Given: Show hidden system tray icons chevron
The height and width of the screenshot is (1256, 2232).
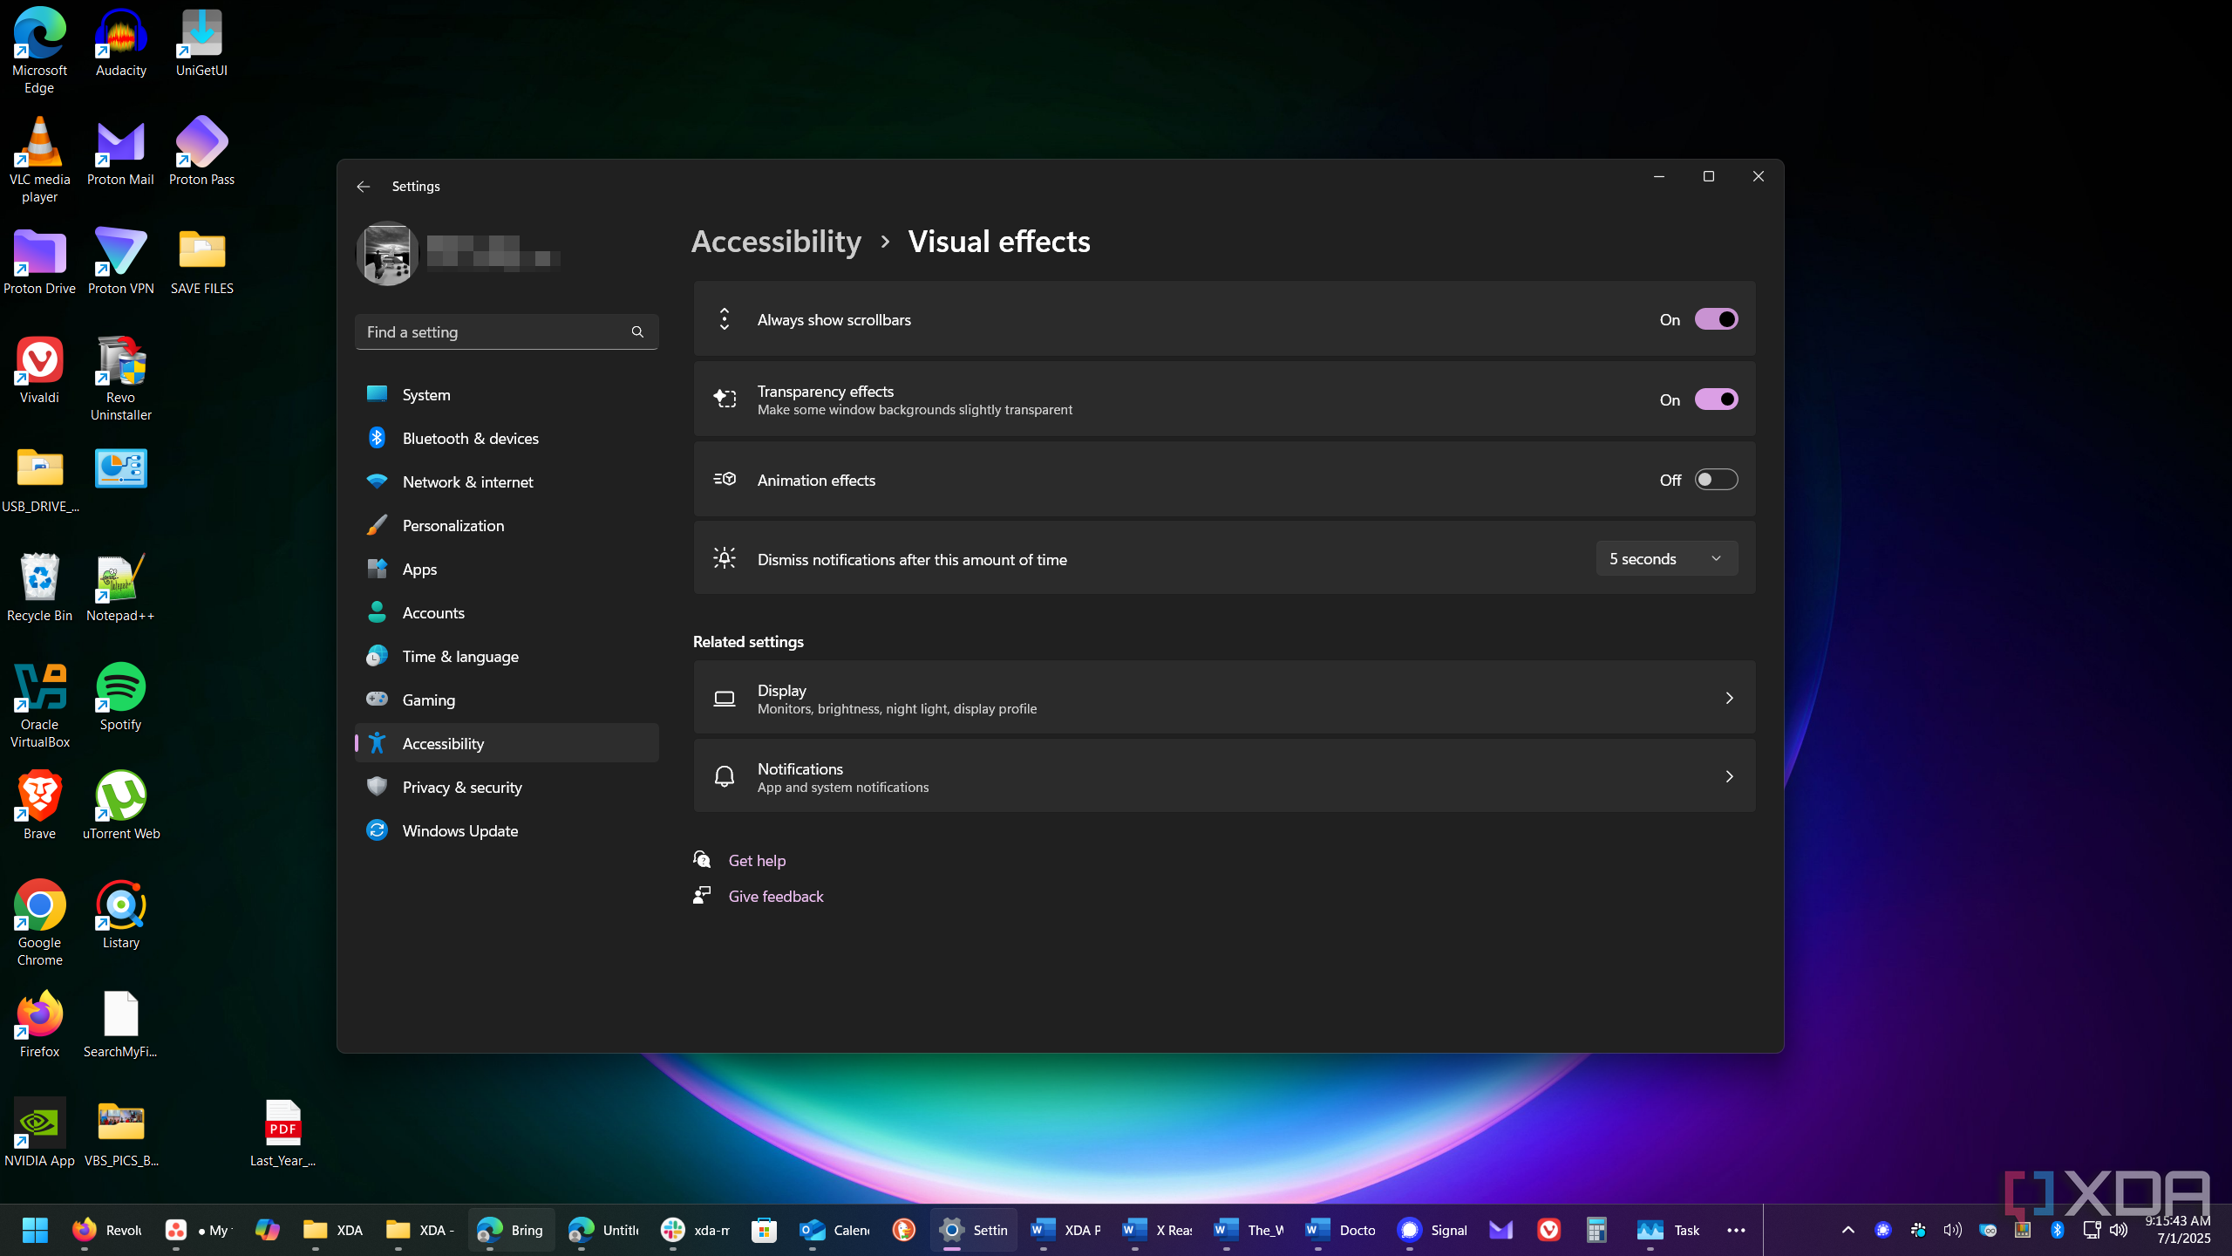Looking at the screenshot, I should [x=1848, y=1230].
